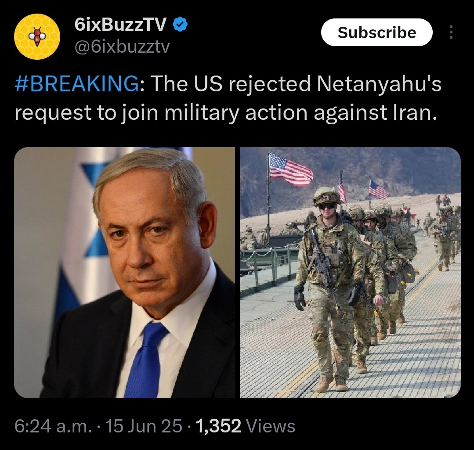Open the 6ixBuzzTV bee profile avatar
474x450 pixels.
(x=37, y=36)
